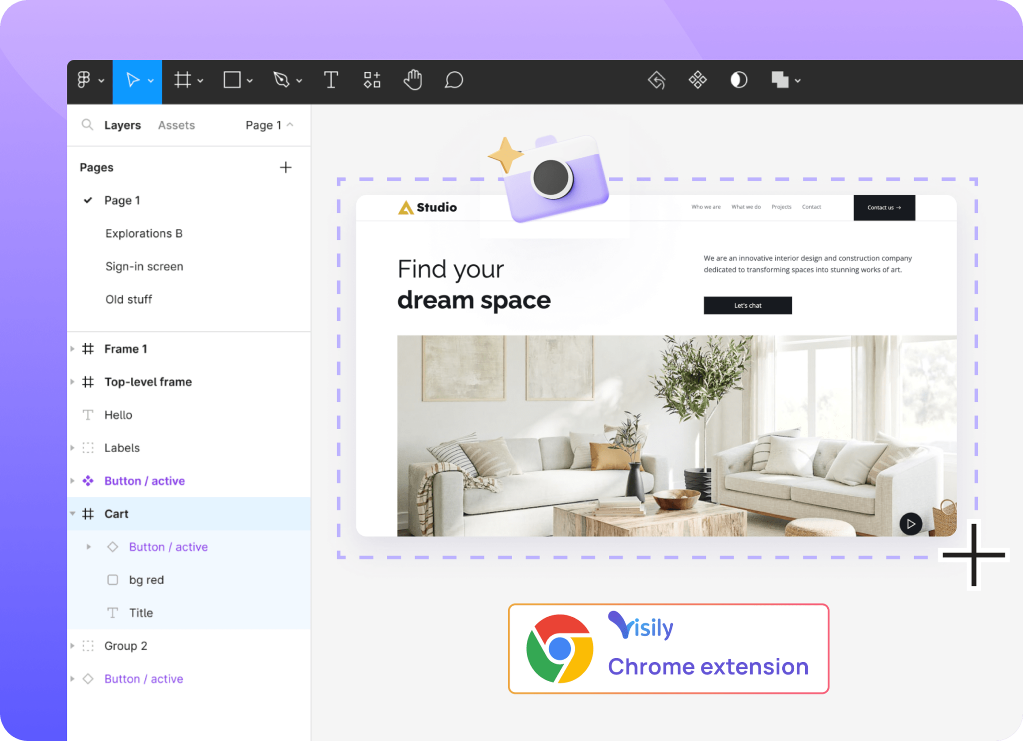Open the Resources/Components tool
This screenshot has width=1023, height=741.
(x=371, y=80)
